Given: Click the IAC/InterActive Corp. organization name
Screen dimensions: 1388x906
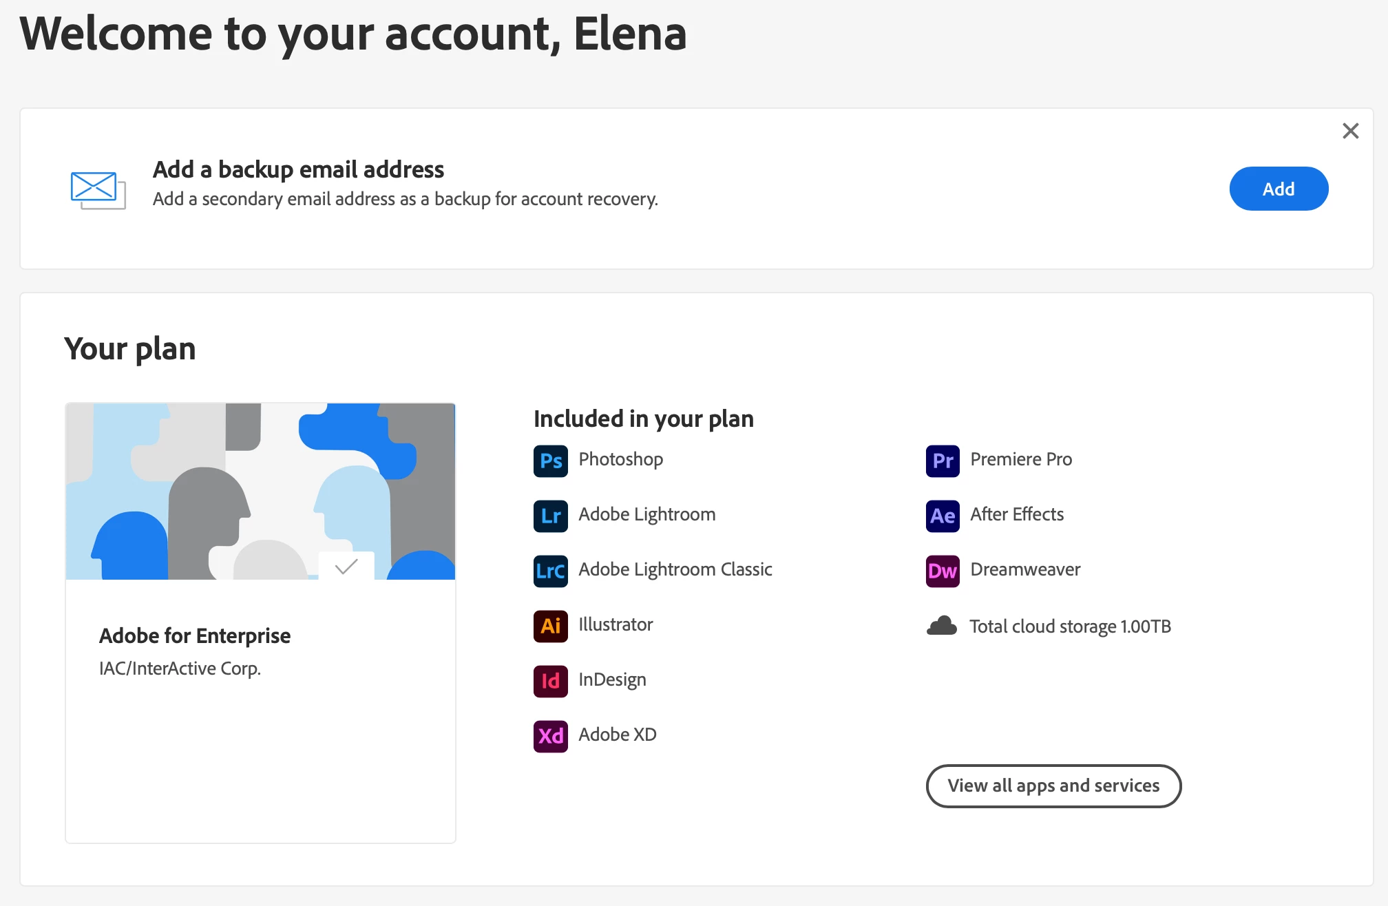Looking at the screenshot, I should coord(180,668).
